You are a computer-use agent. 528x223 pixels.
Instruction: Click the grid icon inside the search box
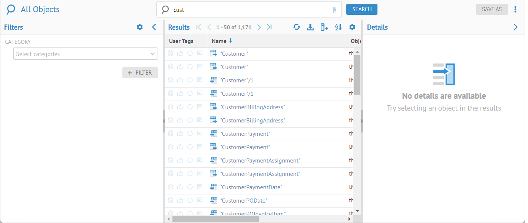pyautogui.click(x=335, y=10)
